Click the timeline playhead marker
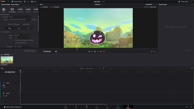The height and width of the screenshot is (109, 194). tap(20, 71)
